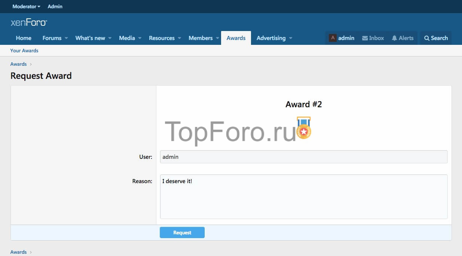Viewport: 462px width, 256px height.
Task: Expand the Resources menu arrow
Action: tap(180, 38)
